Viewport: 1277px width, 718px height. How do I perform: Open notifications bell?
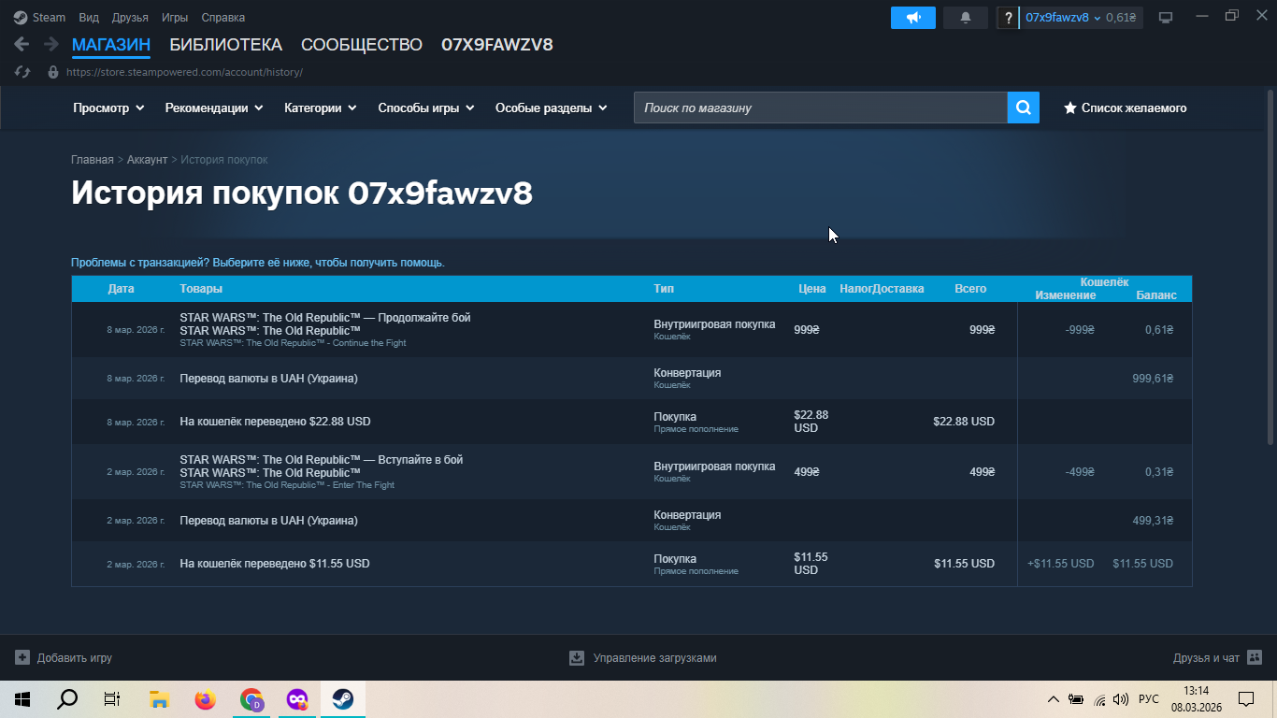click(x=966, y=18)
